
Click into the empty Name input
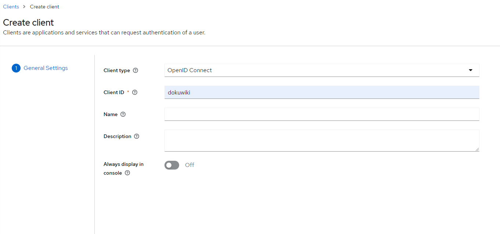[x=322, y=114]
